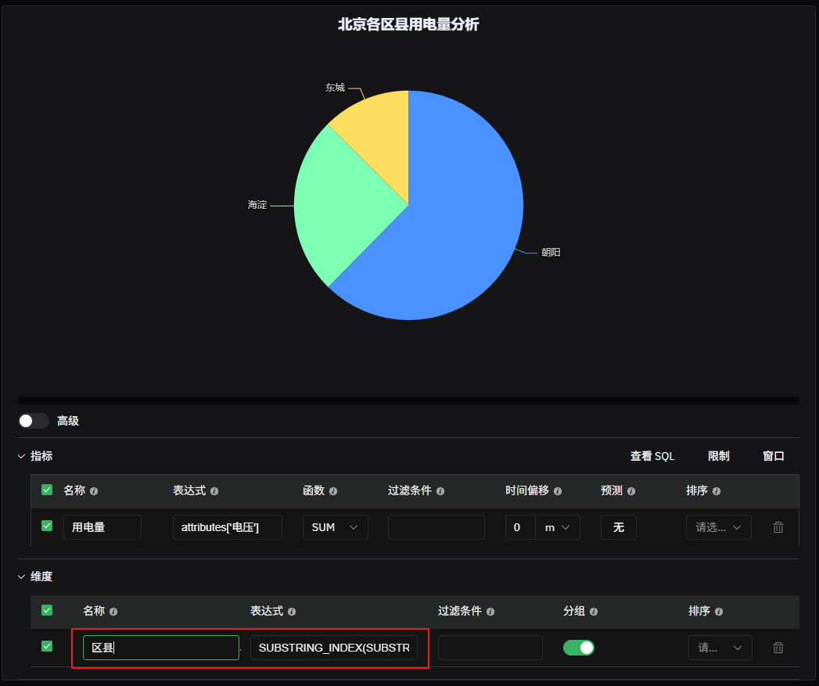Collapse the 维度 section
Viewport: 819px width, 686px height.
[x=21, y=576]
